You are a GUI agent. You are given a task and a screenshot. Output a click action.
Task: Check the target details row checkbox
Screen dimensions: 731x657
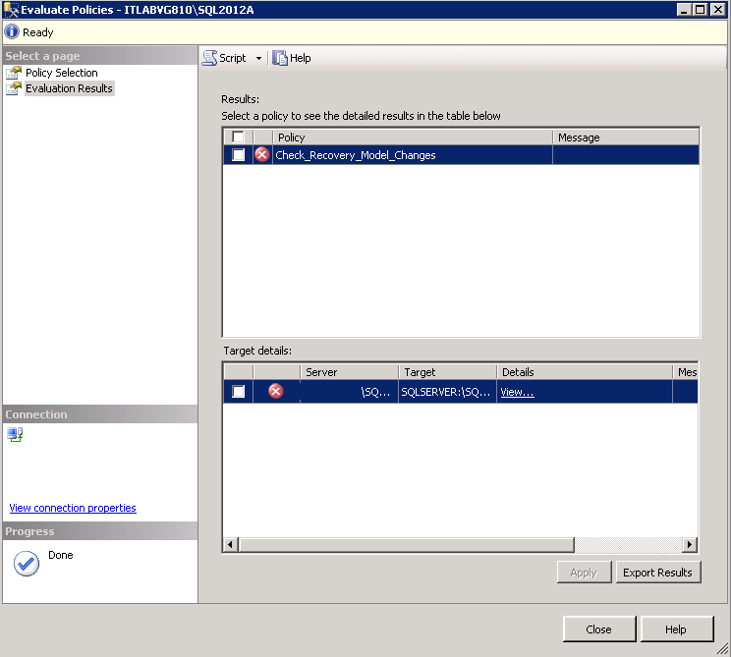pyautogui.click(x=238, y=392)
